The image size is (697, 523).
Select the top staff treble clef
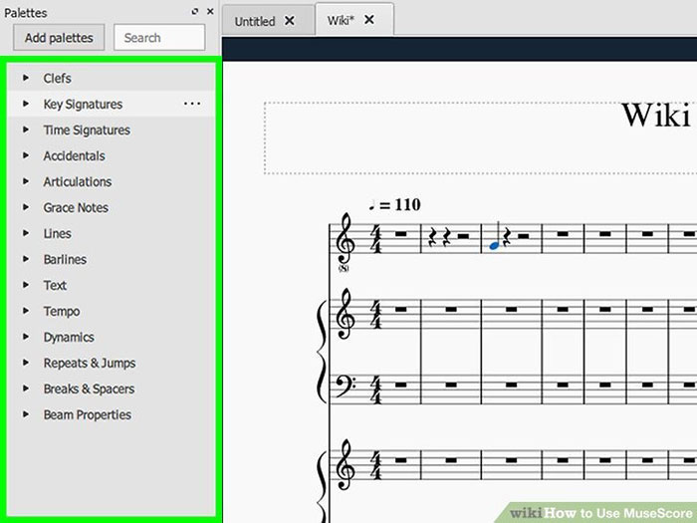347,238
